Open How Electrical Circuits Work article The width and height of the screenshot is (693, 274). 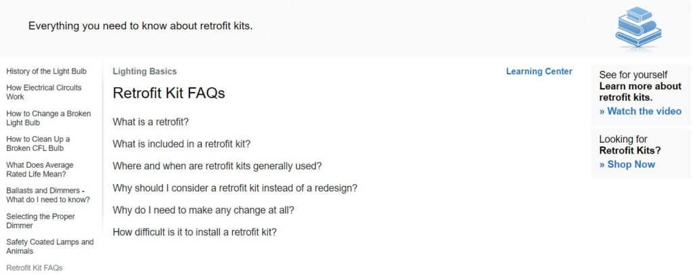43,92
